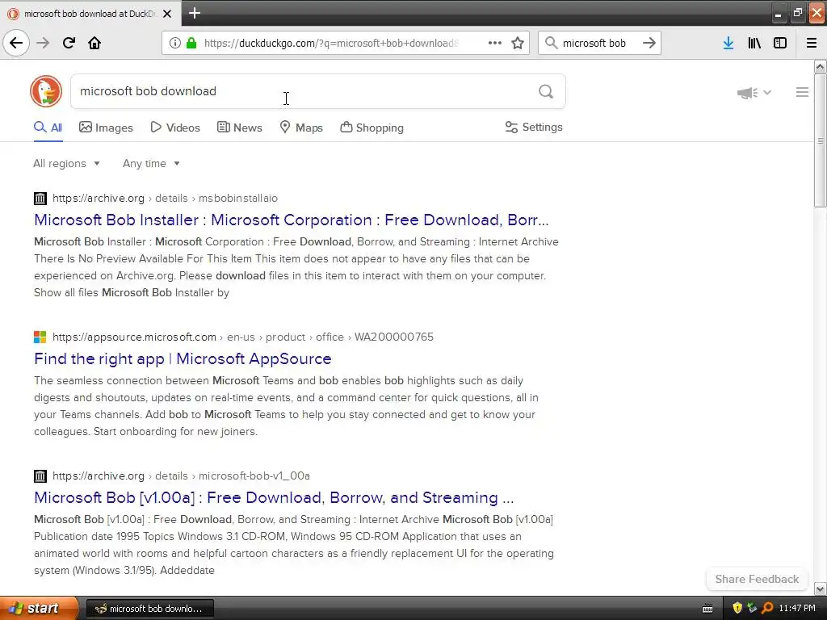
Task: Click the taskbar clock showing 11:47 PM
Action: click(x=797, y=609)
